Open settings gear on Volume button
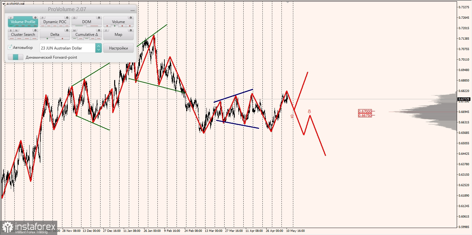This screenshot has width=472, height=235. (x=131, y=17)
